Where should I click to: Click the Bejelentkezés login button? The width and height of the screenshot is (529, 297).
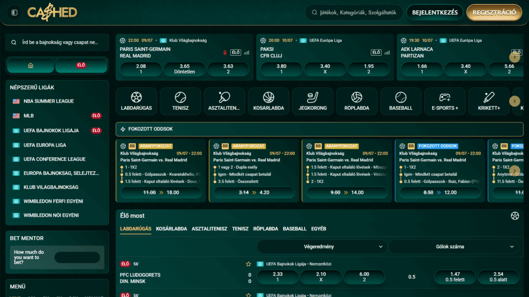click(435, 12)
